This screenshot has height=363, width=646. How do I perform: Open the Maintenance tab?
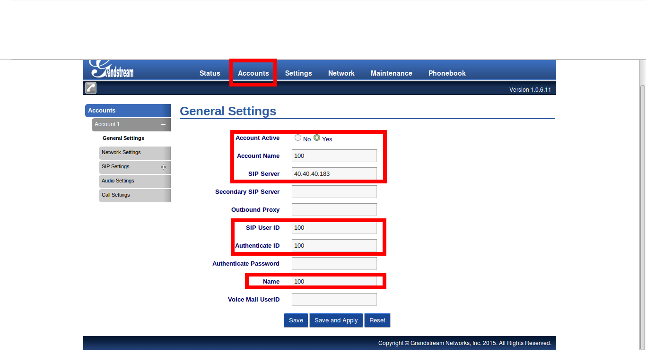(392, 73)
